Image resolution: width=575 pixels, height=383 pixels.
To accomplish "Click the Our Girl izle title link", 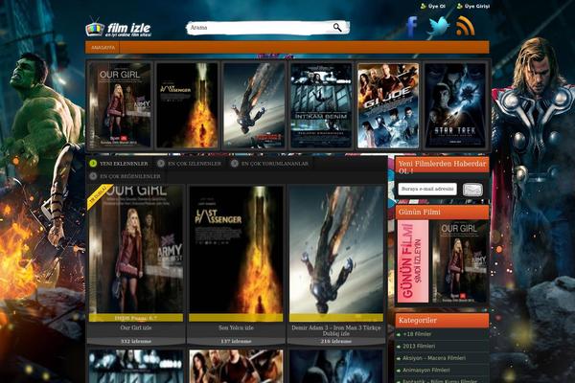I will pos(136,328).
